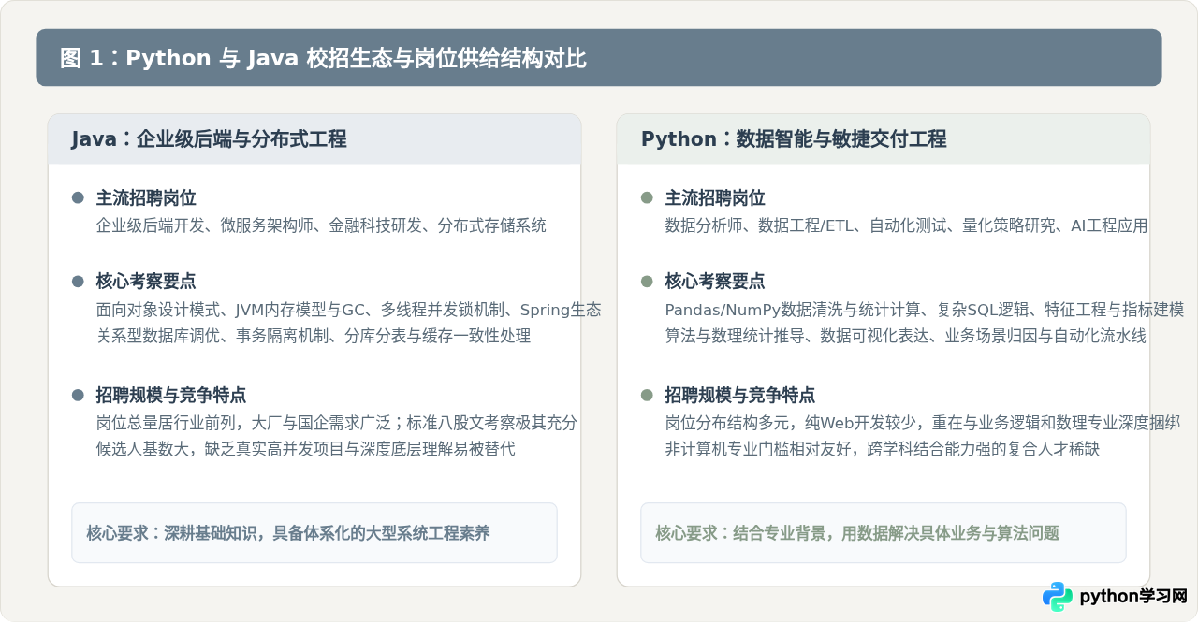Click the box '核心要求：结合专业背景，用数据解决具体业务与算法问题'
Image resolution: width=1198 pixels, height=623 pixels.
(884, 533)
